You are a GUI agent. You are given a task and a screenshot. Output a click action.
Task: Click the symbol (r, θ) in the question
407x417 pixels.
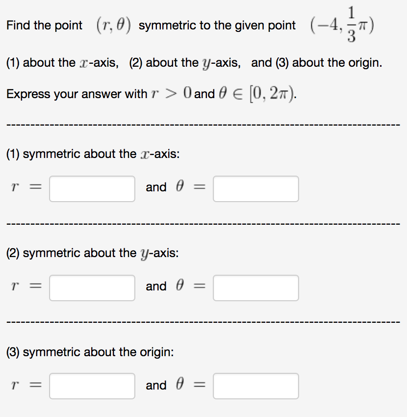(115, 24)
